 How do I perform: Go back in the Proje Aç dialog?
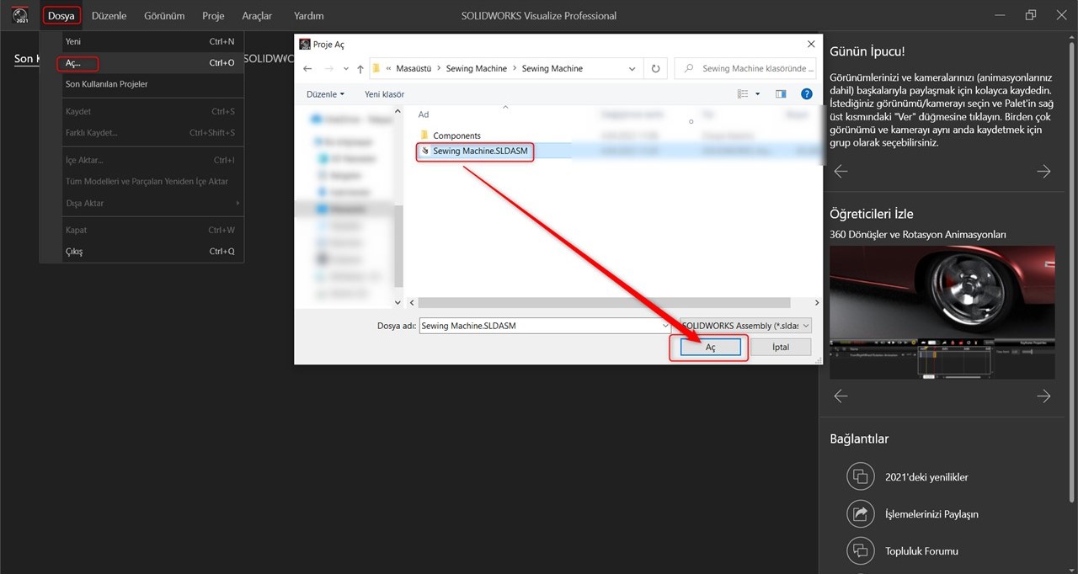(x=308, y=68)
